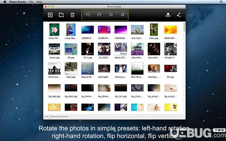Click the "00.jpg" file name label
This screenshot has width=226, height=141.
point(71,58)
